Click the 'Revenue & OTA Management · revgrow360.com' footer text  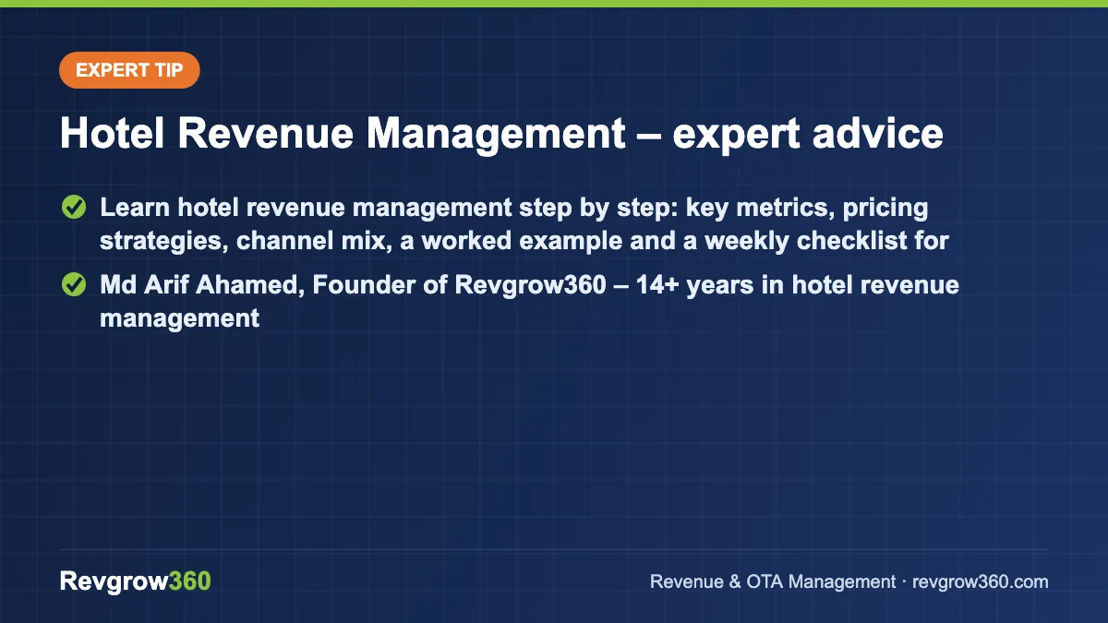point(849,581)
